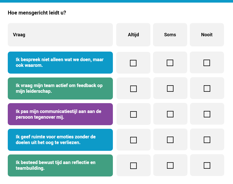Mark Nooit for 'Ik geef ruimte voor emoties'
Screen dimensions: 233x184
pyautogui.click(x=207, y=140)
